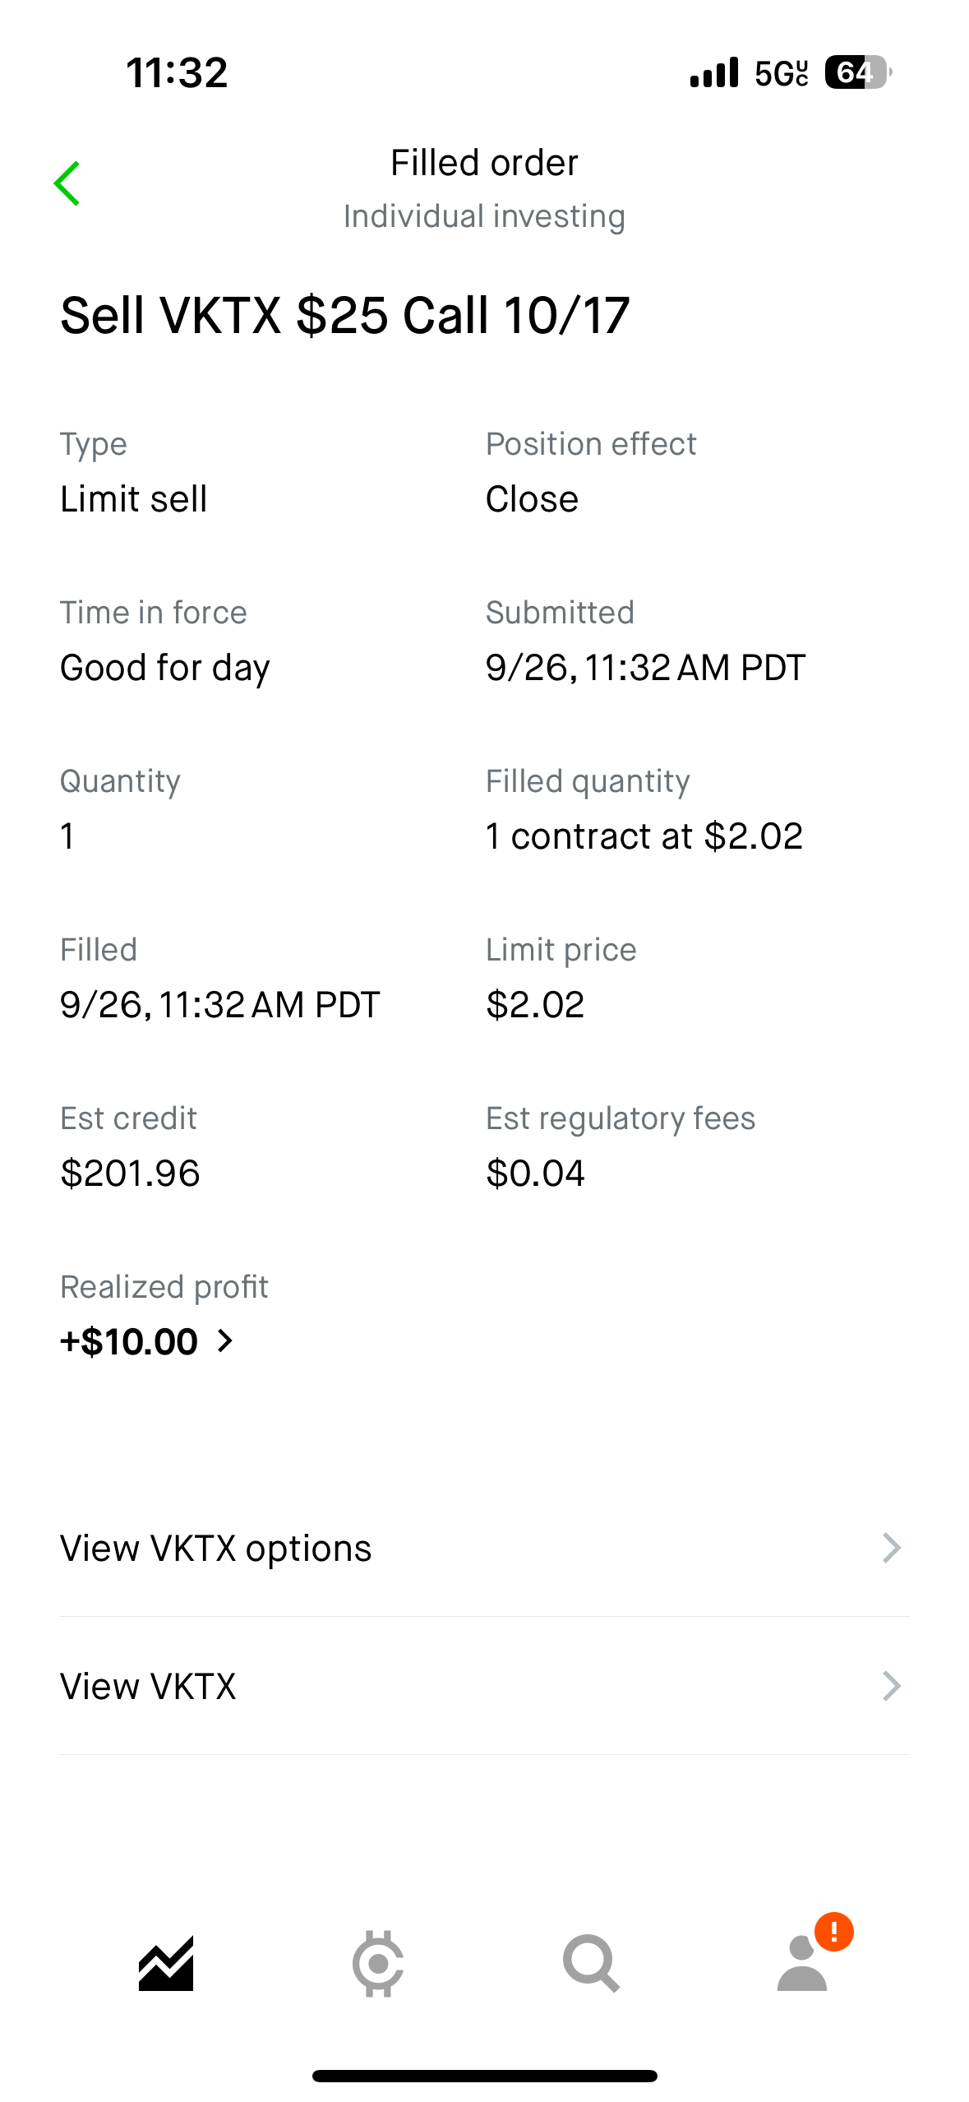Tap the green back arrow
The image size is (969, 2102).
click(67, 183)
